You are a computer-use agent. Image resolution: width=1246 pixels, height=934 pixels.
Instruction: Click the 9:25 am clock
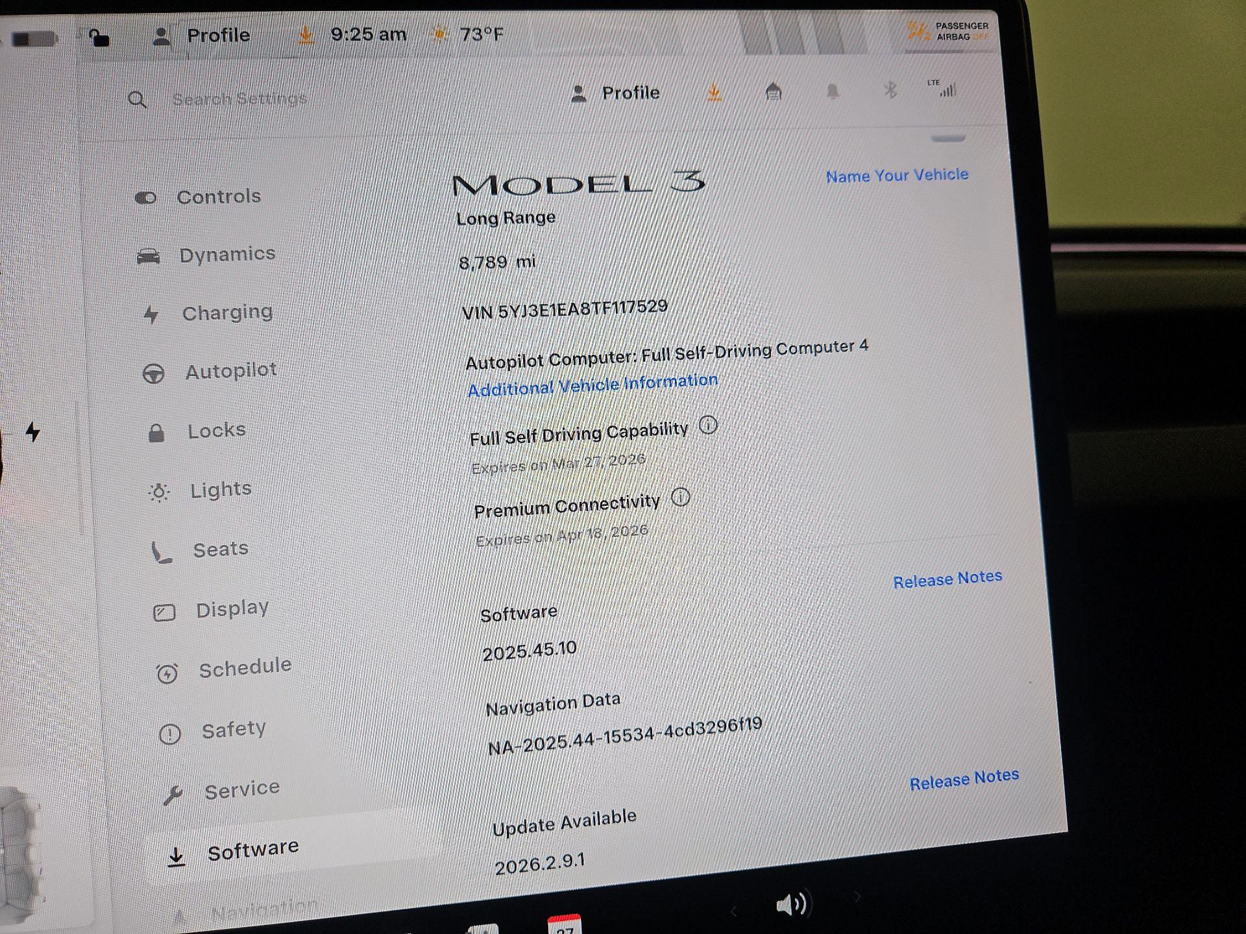point(369,34)
